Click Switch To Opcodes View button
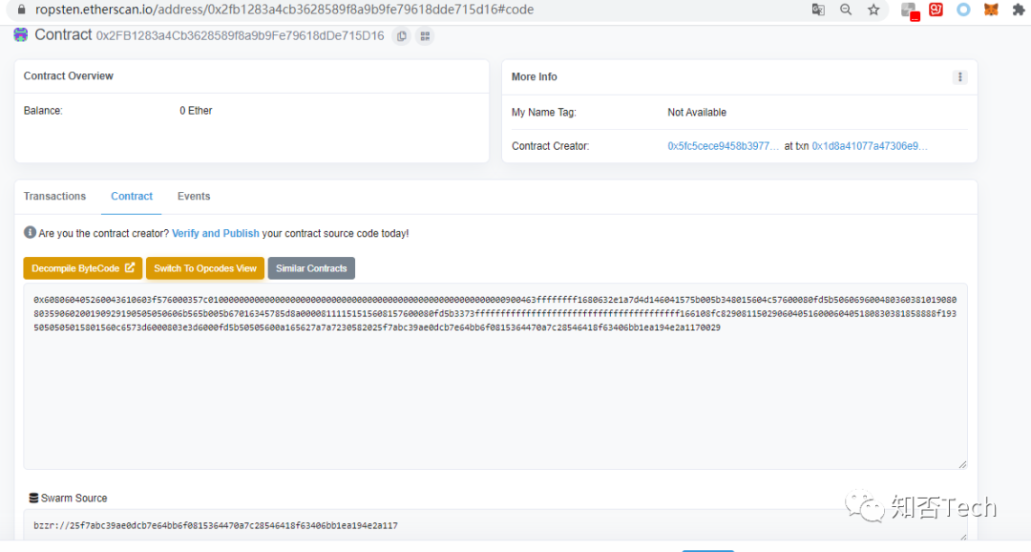 (205, 268)
